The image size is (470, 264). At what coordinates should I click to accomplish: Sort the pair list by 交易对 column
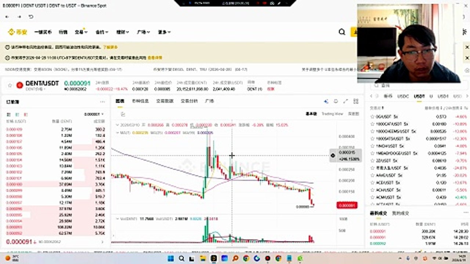(x=377, y=109)
